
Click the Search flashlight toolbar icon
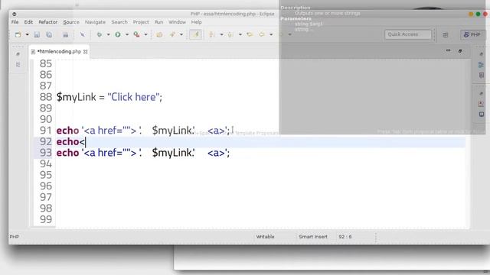[x=172, y=34]
